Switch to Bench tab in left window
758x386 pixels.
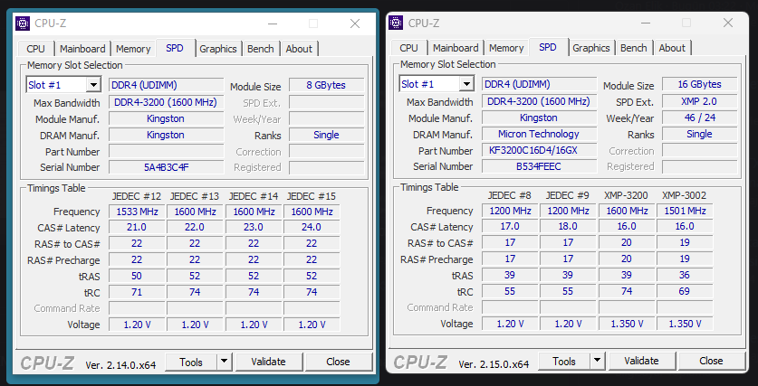[261, 49]
